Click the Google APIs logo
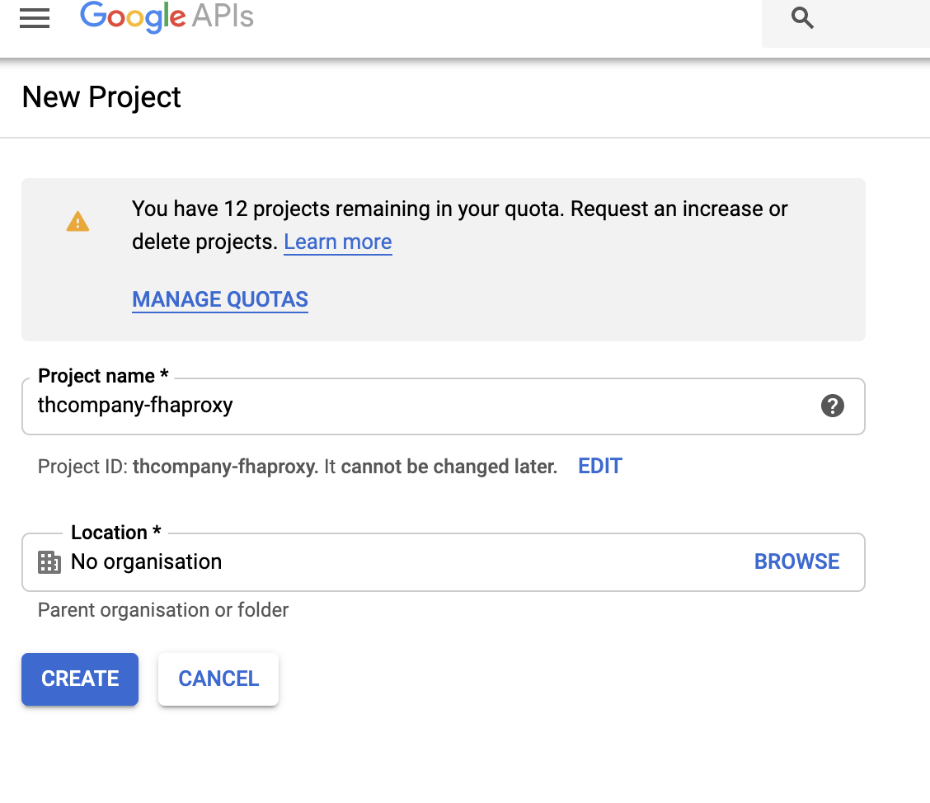The width and height of the screenshot is (930, 803). coord(167,18)
